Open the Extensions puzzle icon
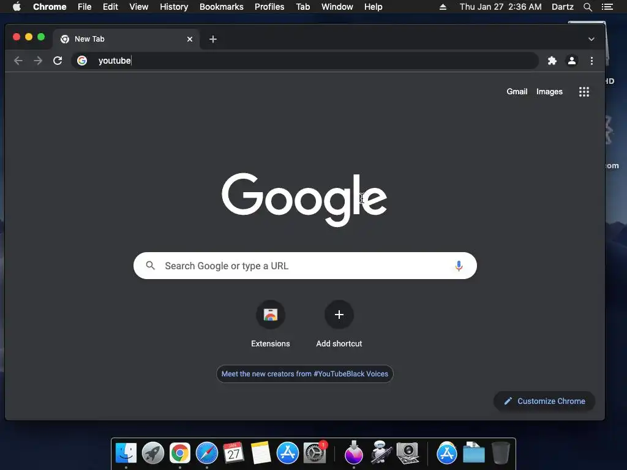This screenshot has width=627, height=470. coord(552,61)
